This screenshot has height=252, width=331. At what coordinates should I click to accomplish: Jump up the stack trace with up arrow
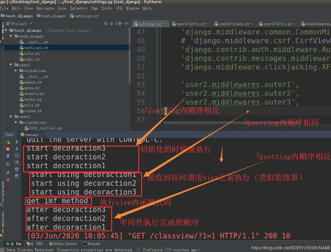coord(17,142)
